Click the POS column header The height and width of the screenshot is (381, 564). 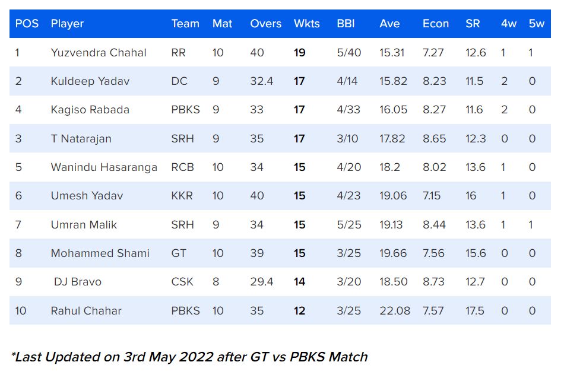click(27, 24)
